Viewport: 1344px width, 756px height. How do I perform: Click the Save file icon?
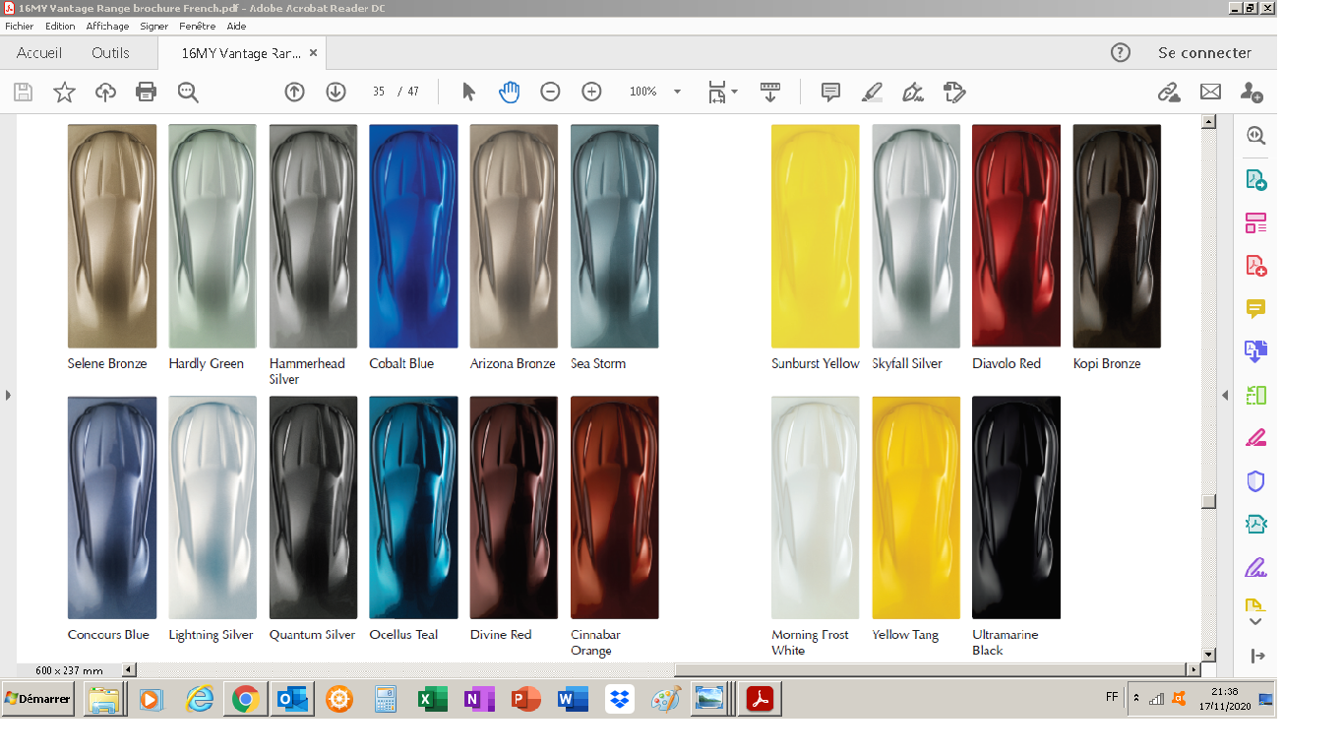pyautogui.click(x=24, y=93)
